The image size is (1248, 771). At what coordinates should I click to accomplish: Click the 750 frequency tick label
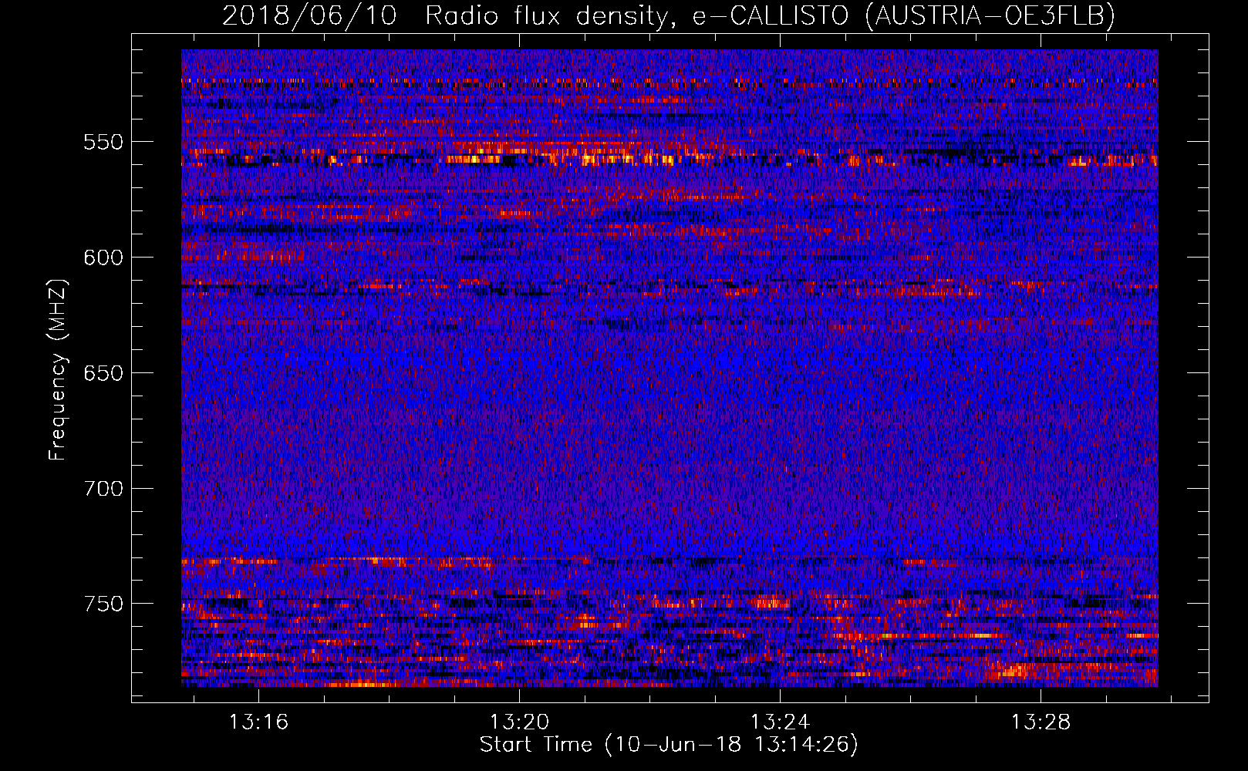point(103,604)
